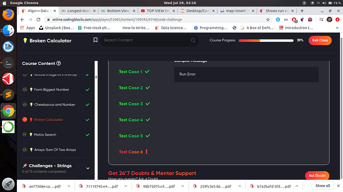This screenshot has width=343, height=192.
Task: Click the Search Content field
Action: [150, 40]
